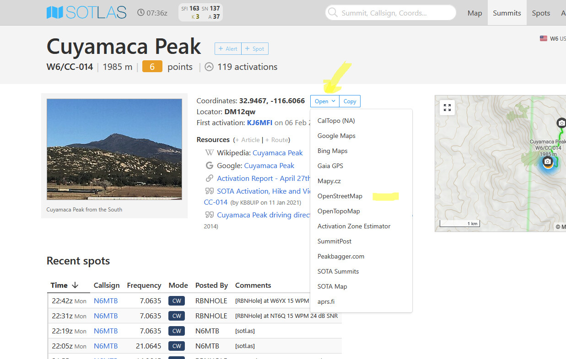Image resolution: width=566 pixels, height=359 pixels.
Task: Click the activations chevron circle icon
Action: point(209,67)
